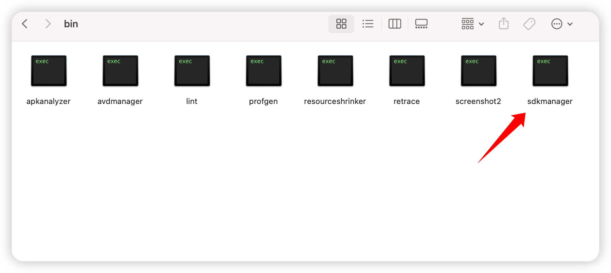
Task: Select the apkanalyzer exec icon
Action: 49,71
